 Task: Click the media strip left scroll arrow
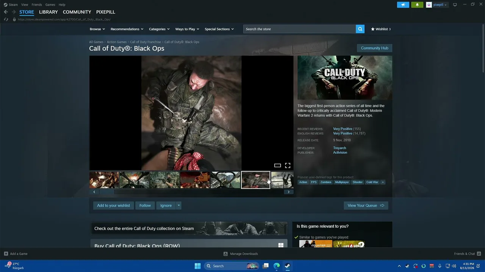[x=94, y=192]
